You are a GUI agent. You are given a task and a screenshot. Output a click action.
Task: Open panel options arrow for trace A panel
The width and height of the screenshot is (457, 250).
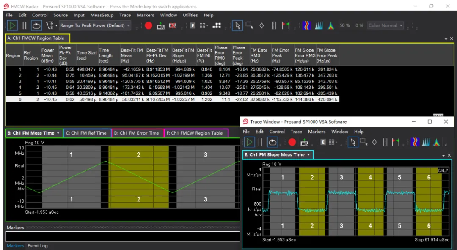(x=446, y=39)
